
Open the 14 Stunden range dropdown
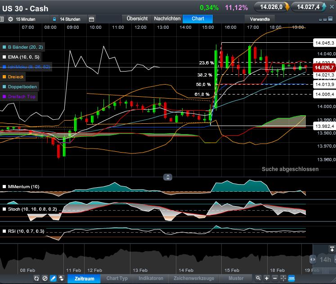coord(73,19)
